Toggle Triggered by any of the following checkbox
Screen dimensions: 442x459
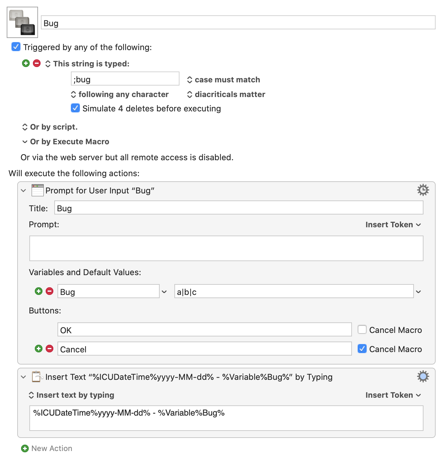16,47
